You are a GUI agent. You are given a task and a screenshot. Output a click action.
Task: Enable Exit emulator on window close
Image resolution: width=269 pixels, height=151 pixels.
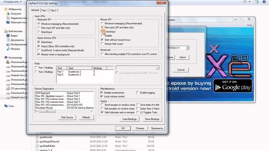point(102,109)
